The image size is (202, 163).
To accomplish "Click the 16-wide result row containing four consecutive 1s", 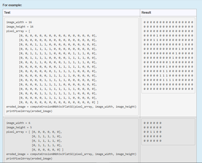I will pos(168,80).
